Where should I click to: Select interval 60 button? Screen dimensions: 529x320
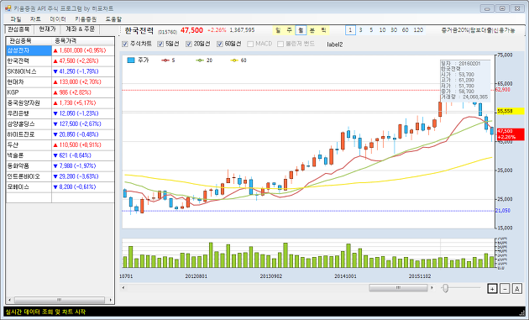(406, 30)
